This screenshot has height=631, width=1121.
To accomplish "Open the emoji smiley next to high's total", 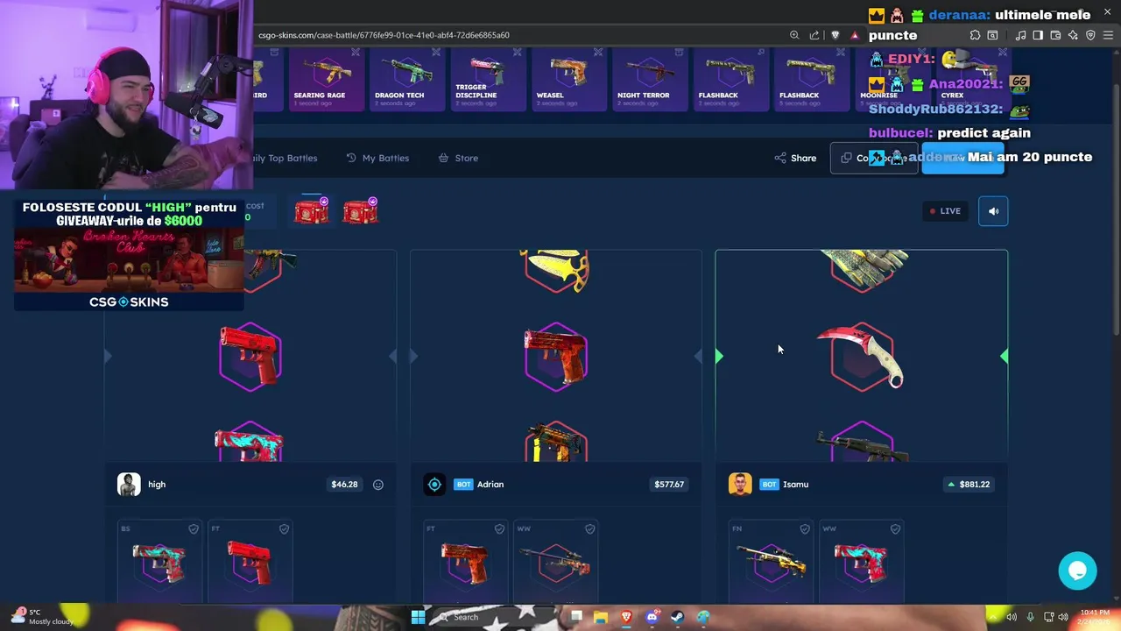I will 378,485.
